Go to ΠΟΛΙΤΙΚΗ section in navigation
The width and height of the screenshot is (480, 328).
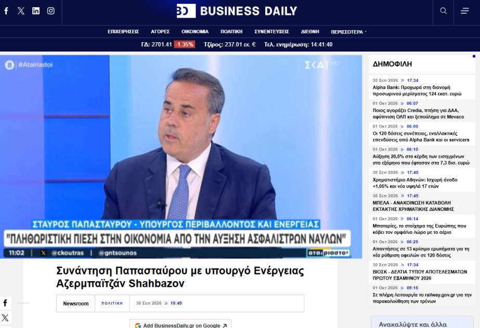tap(231, 32)
